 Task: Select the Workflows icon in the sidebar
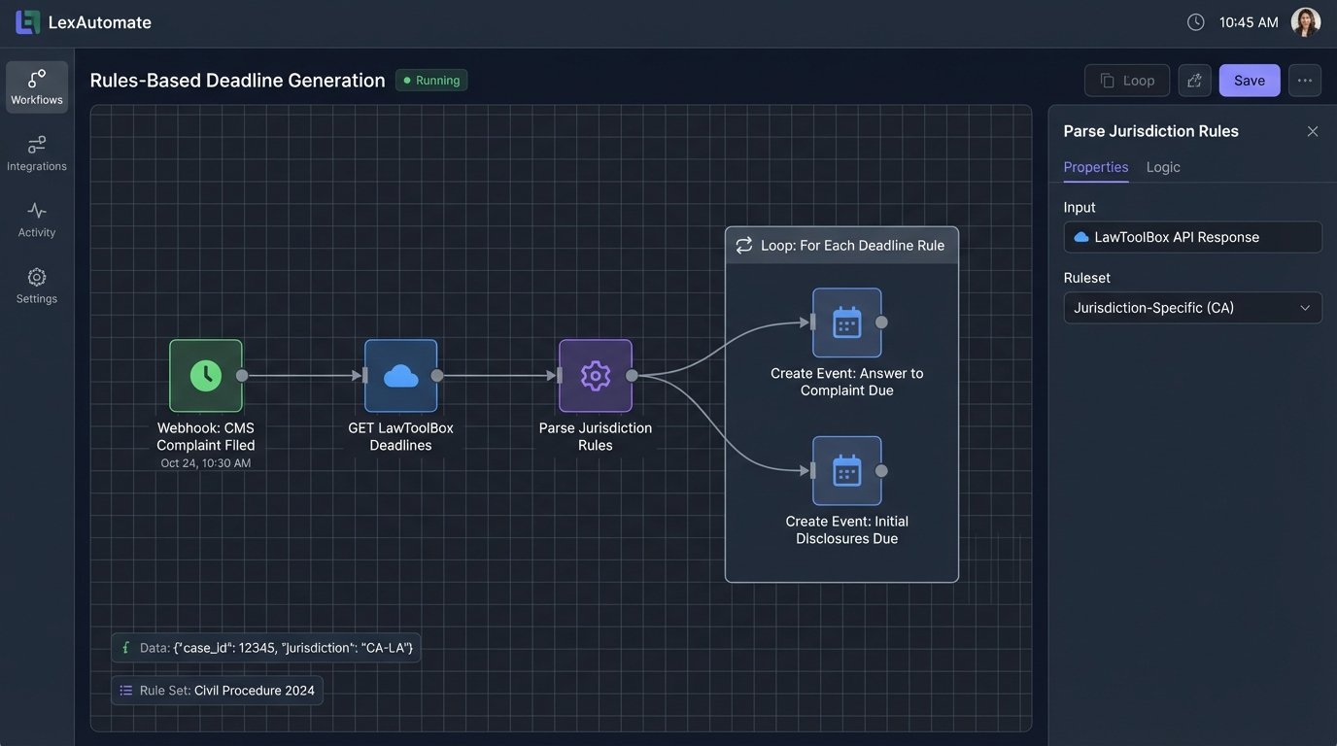[x=36, y=85]
